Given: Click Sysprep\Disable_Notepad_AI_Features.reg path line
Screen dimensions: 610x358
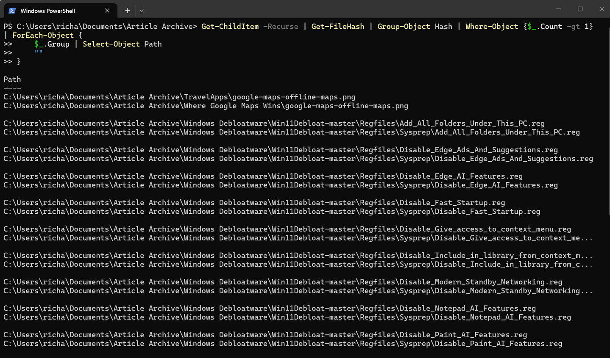Looking at the screenshot, I should 287,317.
